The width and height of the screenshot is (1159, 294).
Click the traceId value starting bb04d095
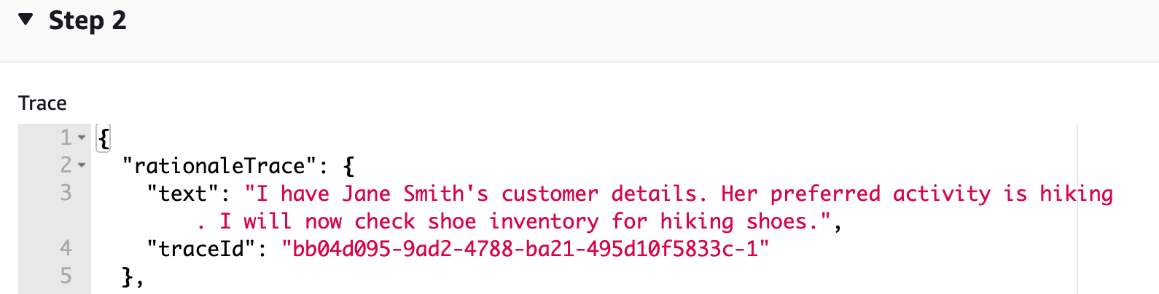click(x=525, y=249)
